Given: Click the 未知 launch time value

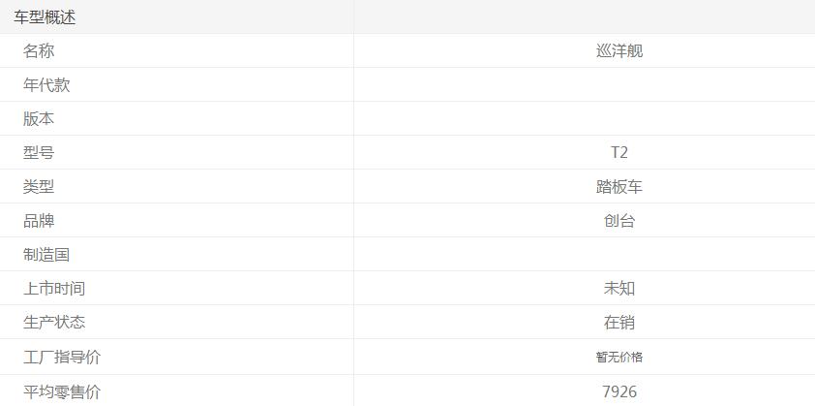Looking at the screenshot, I should 619,289.
